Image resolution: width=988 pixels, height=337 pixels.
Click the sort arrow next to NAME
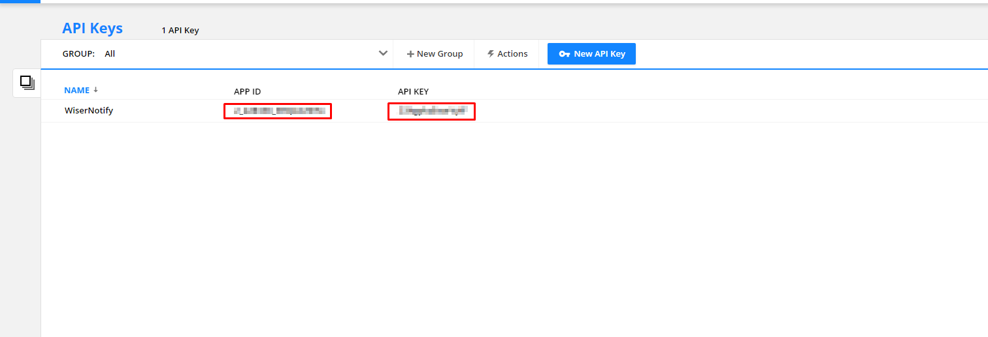tap(96, 90)
